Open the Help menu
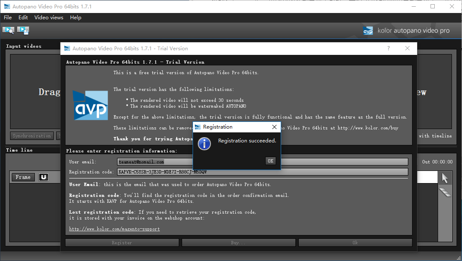The width and height of the screenshot is (462, 261). tap(76, 17)
